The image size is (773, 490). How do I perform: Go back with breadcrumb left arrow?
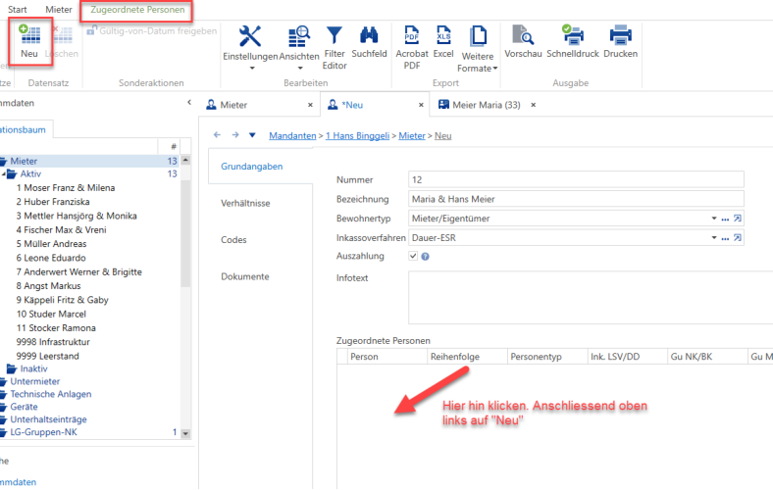(x=217, y=135)
